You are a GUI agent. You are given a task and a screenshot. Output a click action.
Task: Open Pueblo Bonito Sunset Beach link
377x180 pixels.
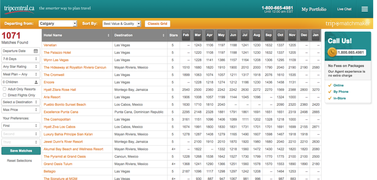coord(65,104)
